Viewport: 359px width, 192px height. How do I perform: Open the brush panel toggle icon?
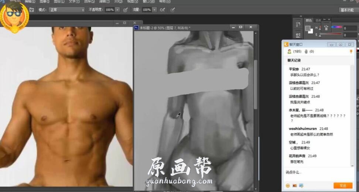[32, 10]
